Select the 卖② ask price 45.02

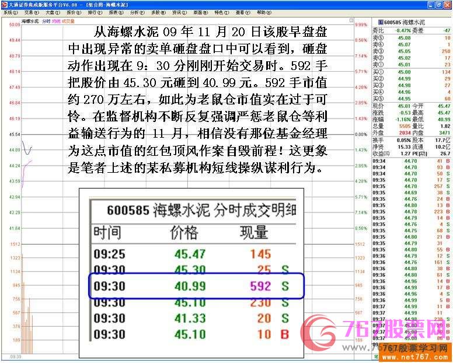[404, 58]
